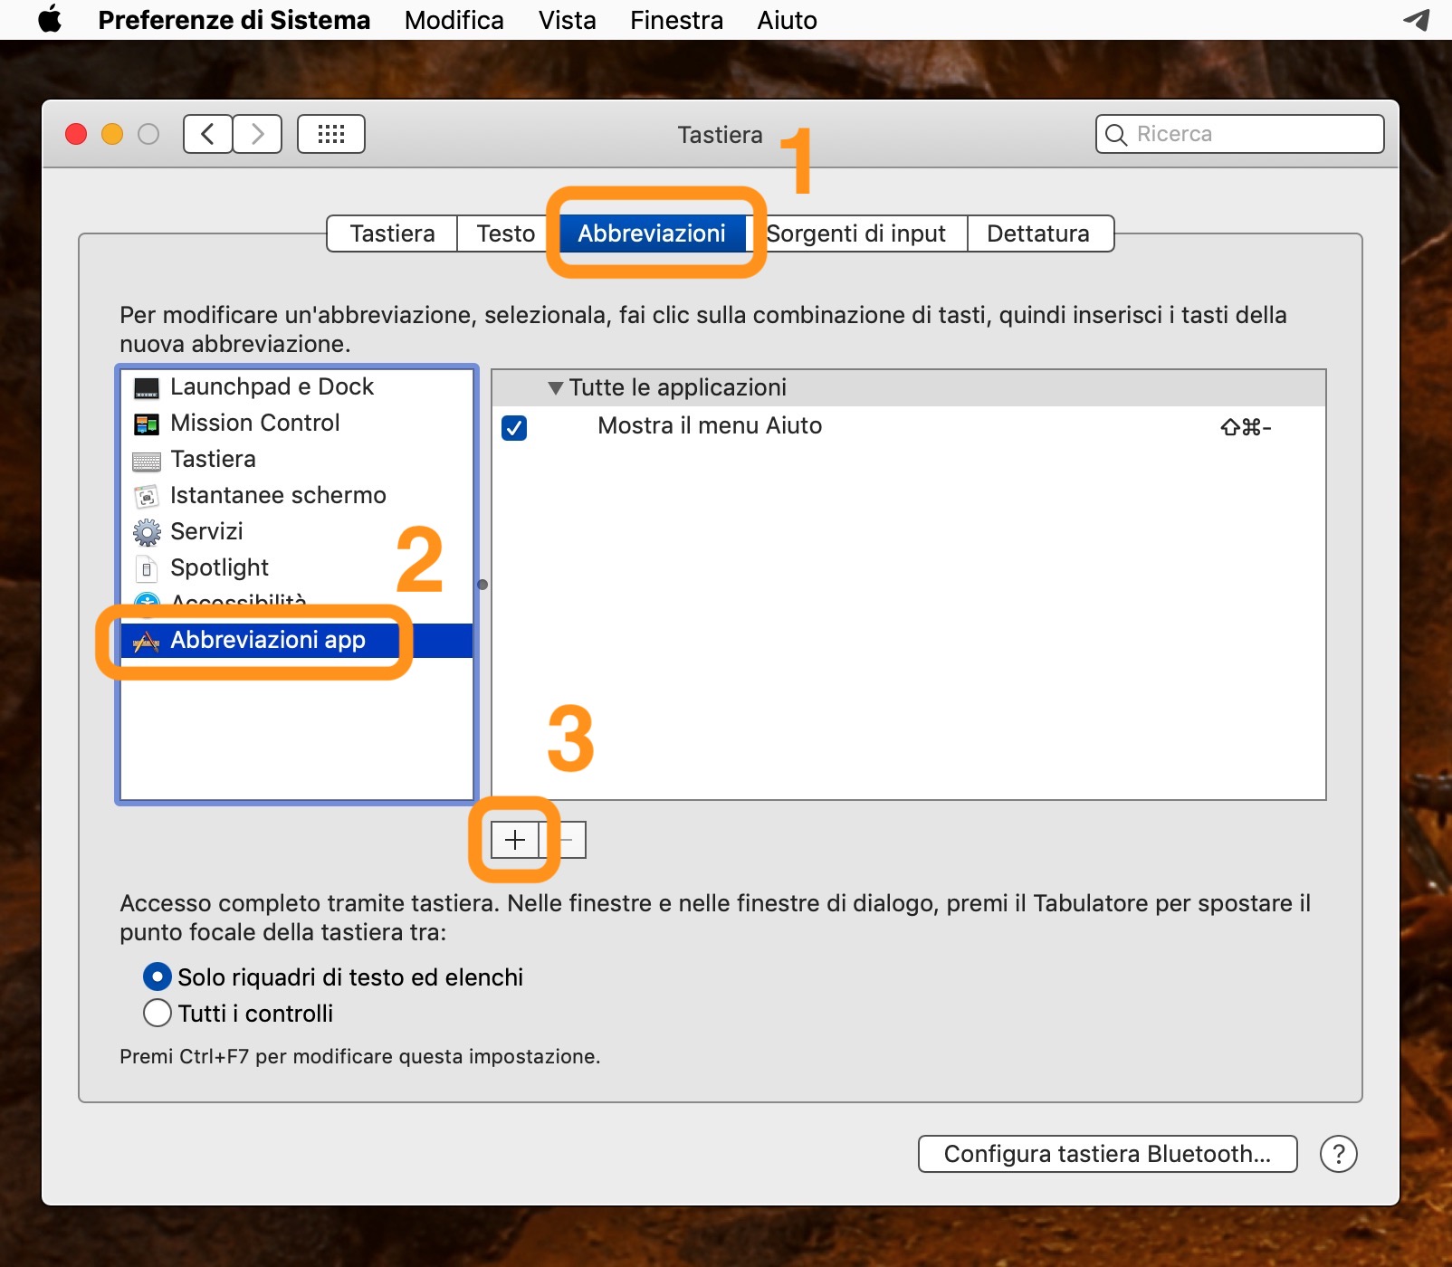Switch to the Tastiera tab

pos(392,233)
